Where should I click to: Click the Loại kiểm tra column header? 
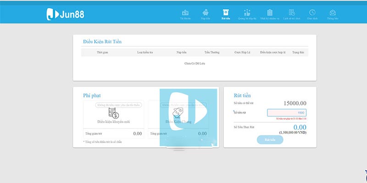tap(145, 53)
